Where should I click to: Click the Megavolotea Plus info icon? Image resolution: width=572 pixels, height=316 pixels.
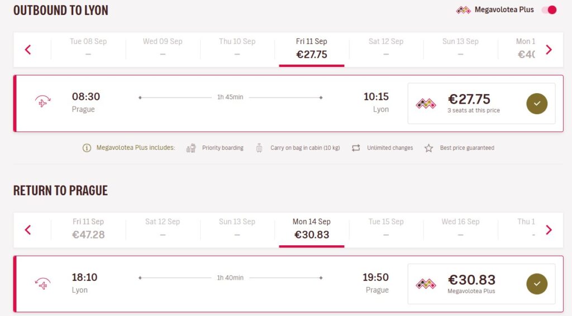pos(87,148)
